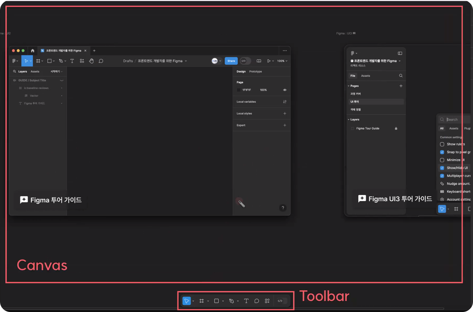Open Figma logo menu in UI3 panel
Image resolution: width=473 pixels, height=312 pixels.
pyautogui.click(x=354, y=53)
